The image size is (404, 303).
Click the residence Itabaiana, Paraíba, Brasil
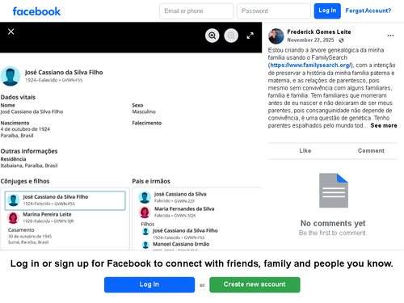point(29,166)
